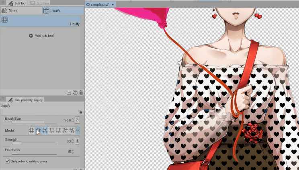
Task: Open Brush Size dynamics settings button
Action: pyautogui.click(x=77, y=120)
